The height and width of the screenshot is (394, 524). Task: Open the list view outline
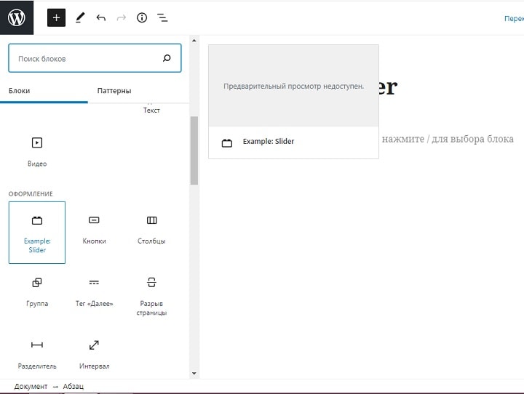tap(162, 17)
